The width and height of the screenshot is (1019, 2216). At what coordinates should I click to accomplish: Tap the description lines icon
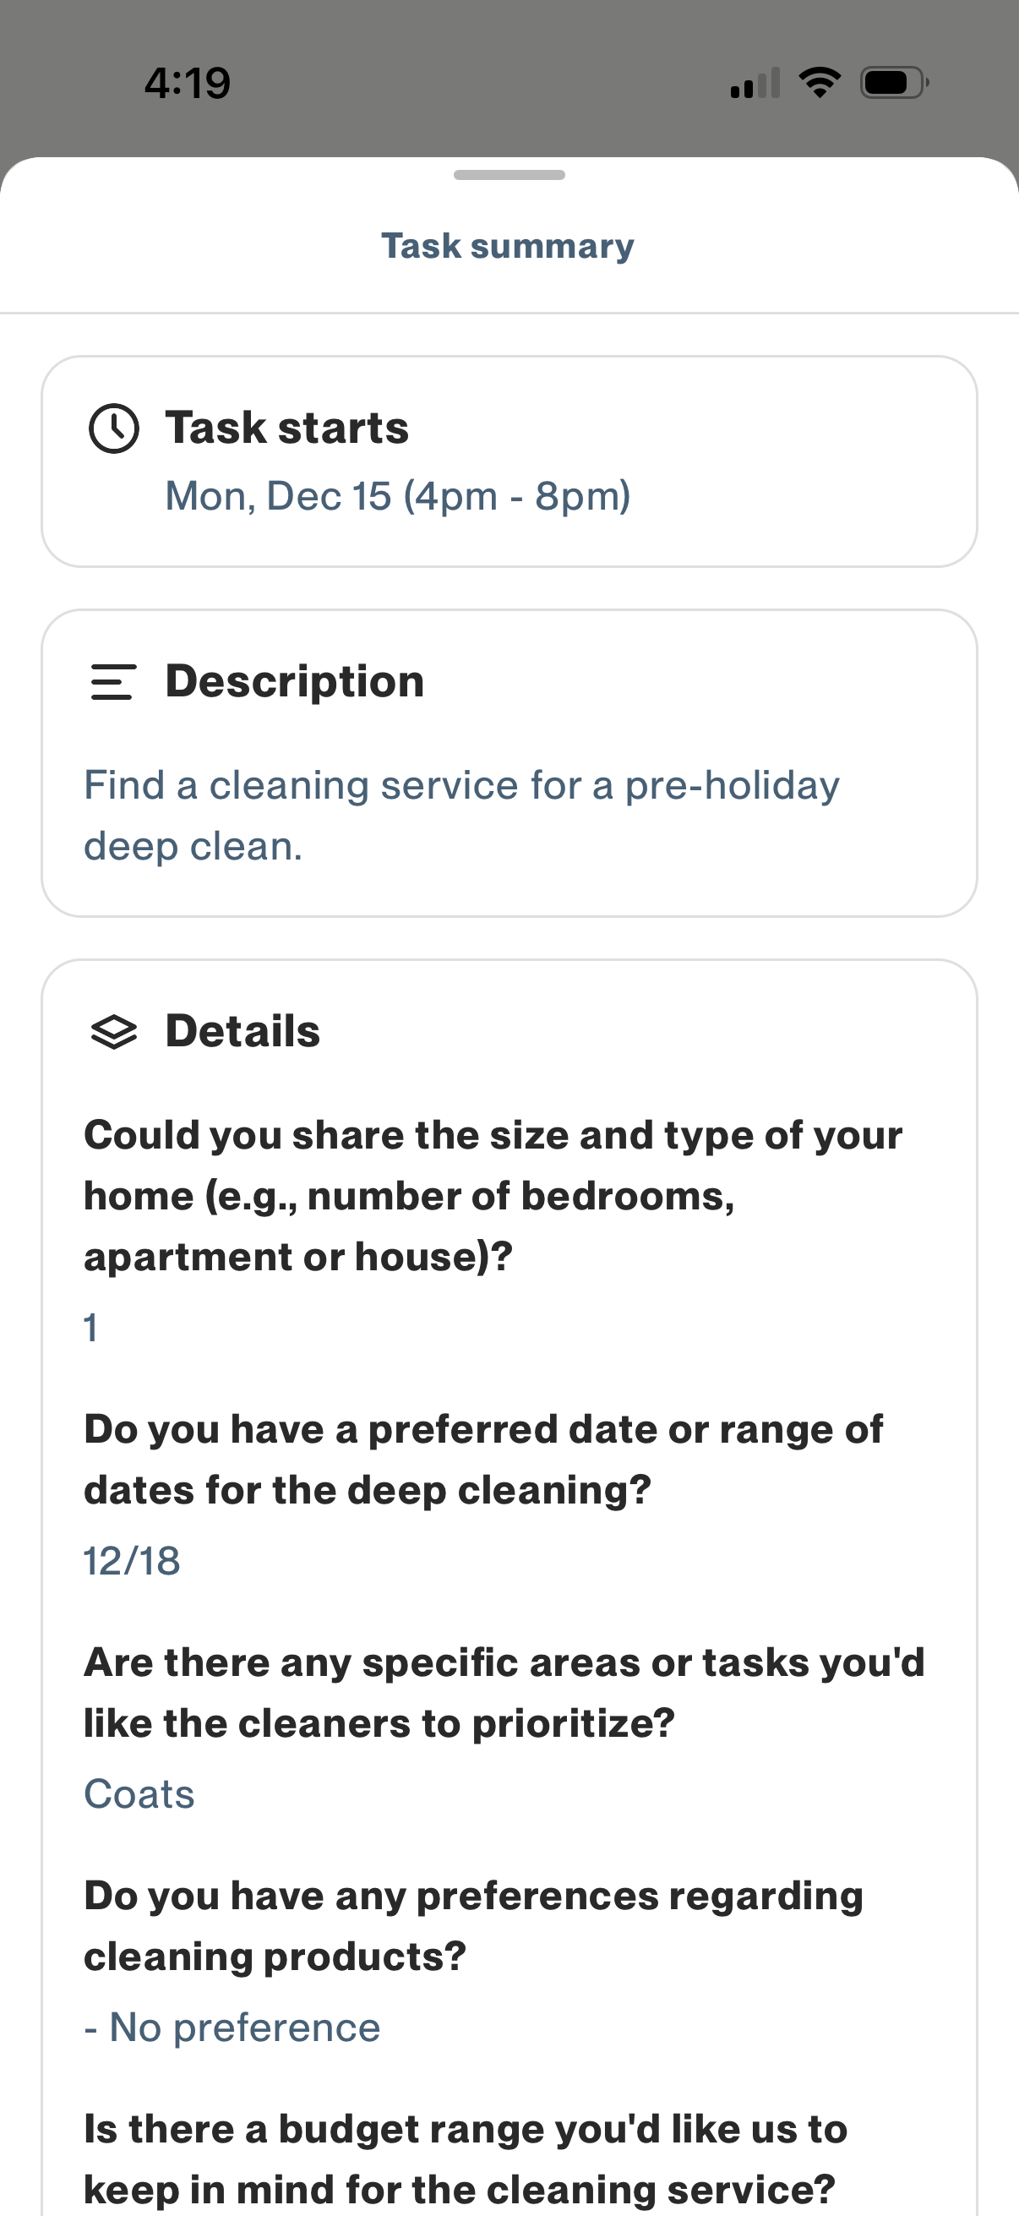click(113, 682)
